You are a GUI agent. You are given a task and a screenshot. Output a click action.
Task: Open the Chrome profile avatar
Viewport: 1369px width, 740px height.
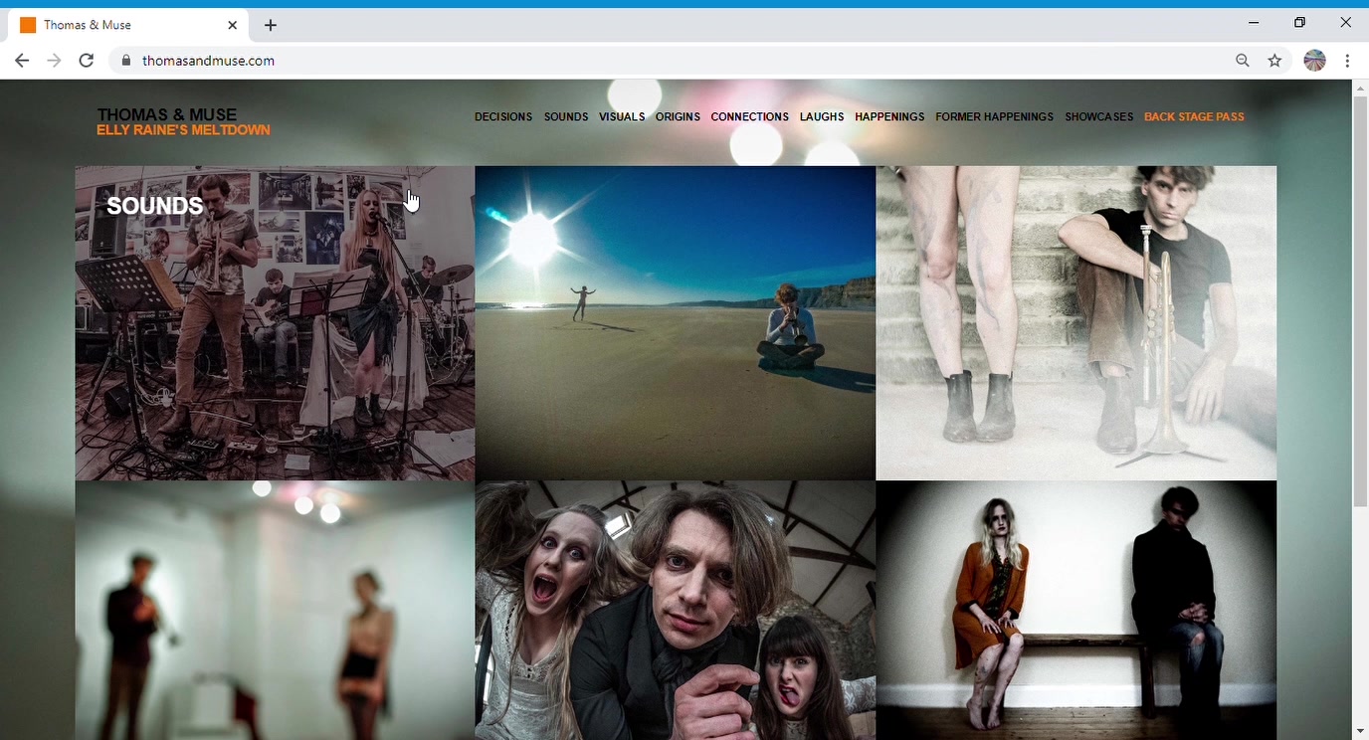(1314, 61)
